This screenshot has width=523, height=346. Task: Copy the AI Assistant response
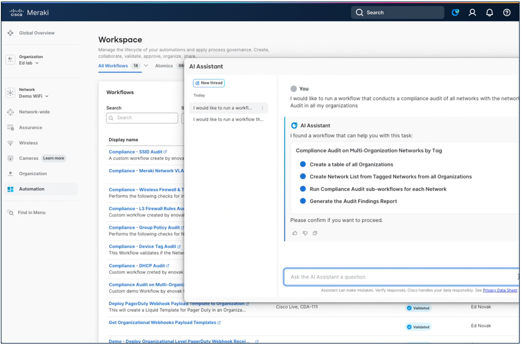click(x=315, y=233)
